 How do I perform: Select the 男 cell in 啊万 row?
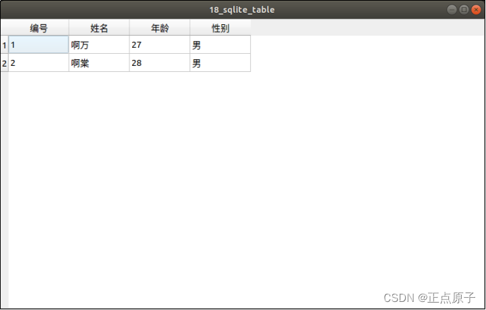220,45
